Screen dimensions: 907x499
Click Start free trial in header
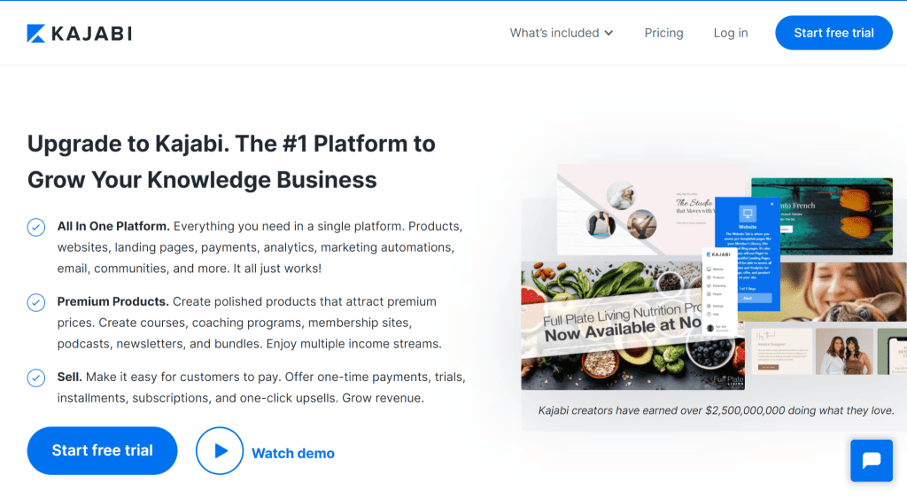[x=833, y=33]
